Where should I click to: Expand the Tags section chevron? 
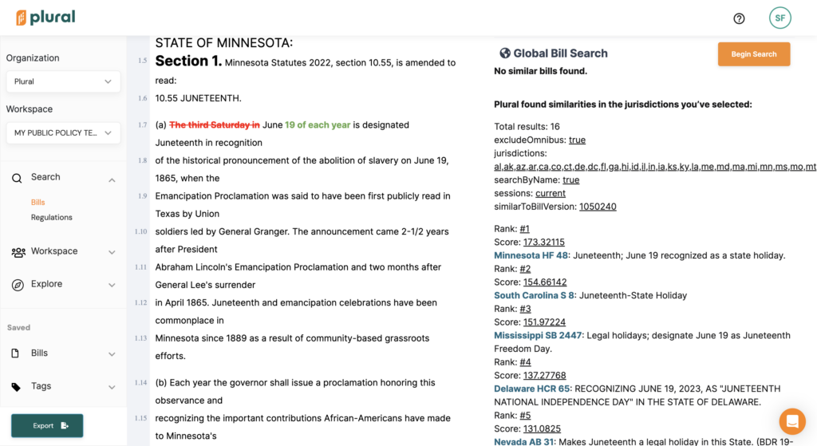click(x=112, y=387)
